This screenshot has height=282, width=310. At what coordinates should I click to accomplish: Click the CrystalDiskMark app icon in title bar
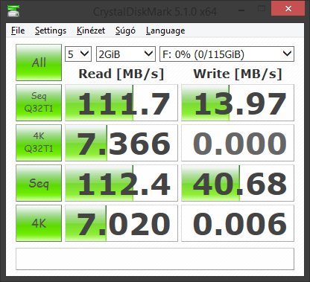click(x=13, y=11)
